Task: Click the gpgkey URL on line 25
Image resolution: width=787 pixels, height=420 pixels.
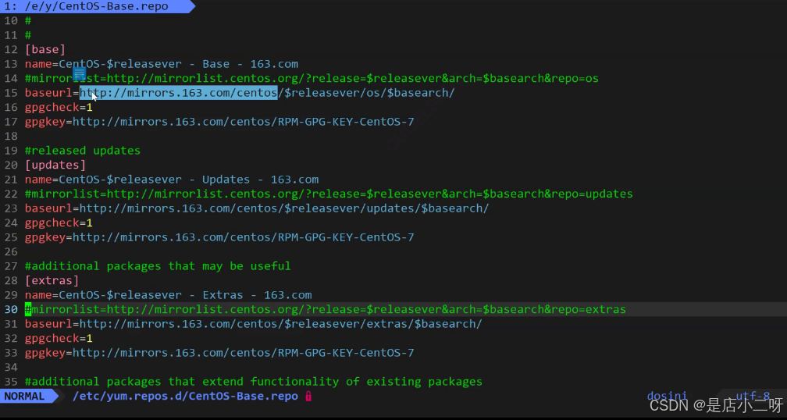Action: [244, 237]
